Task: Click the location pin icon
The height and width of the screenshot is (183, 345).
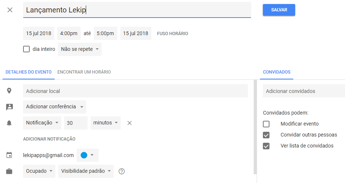Action: pyautogui.click(x=9, y=91)
